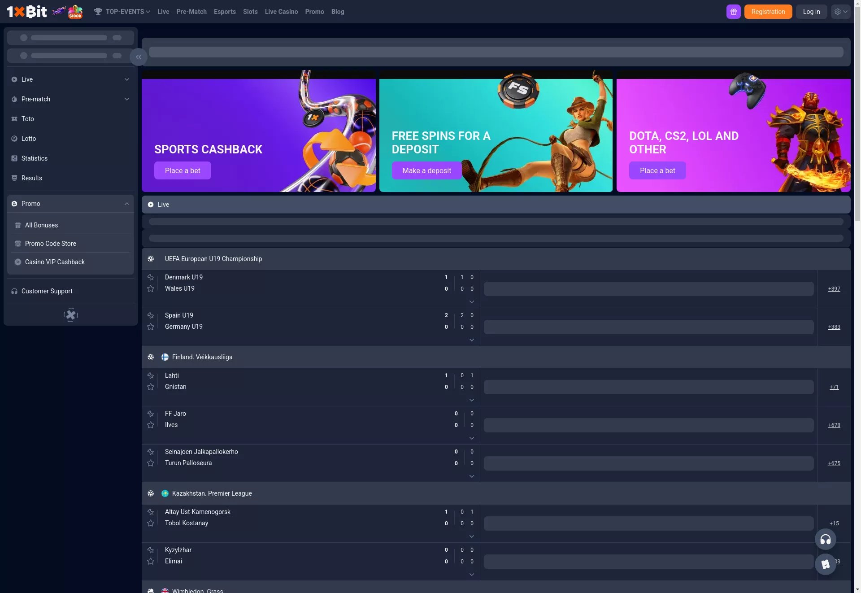Open the settings gear dropdown
The width and height of the screenshot is (861, 593).
(x=841, y=12)
